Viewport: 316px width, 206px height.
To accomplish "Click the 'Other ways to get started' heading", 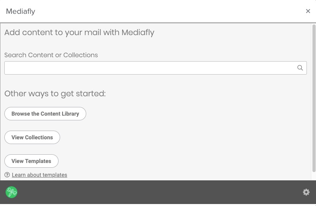I will (55, 94).
